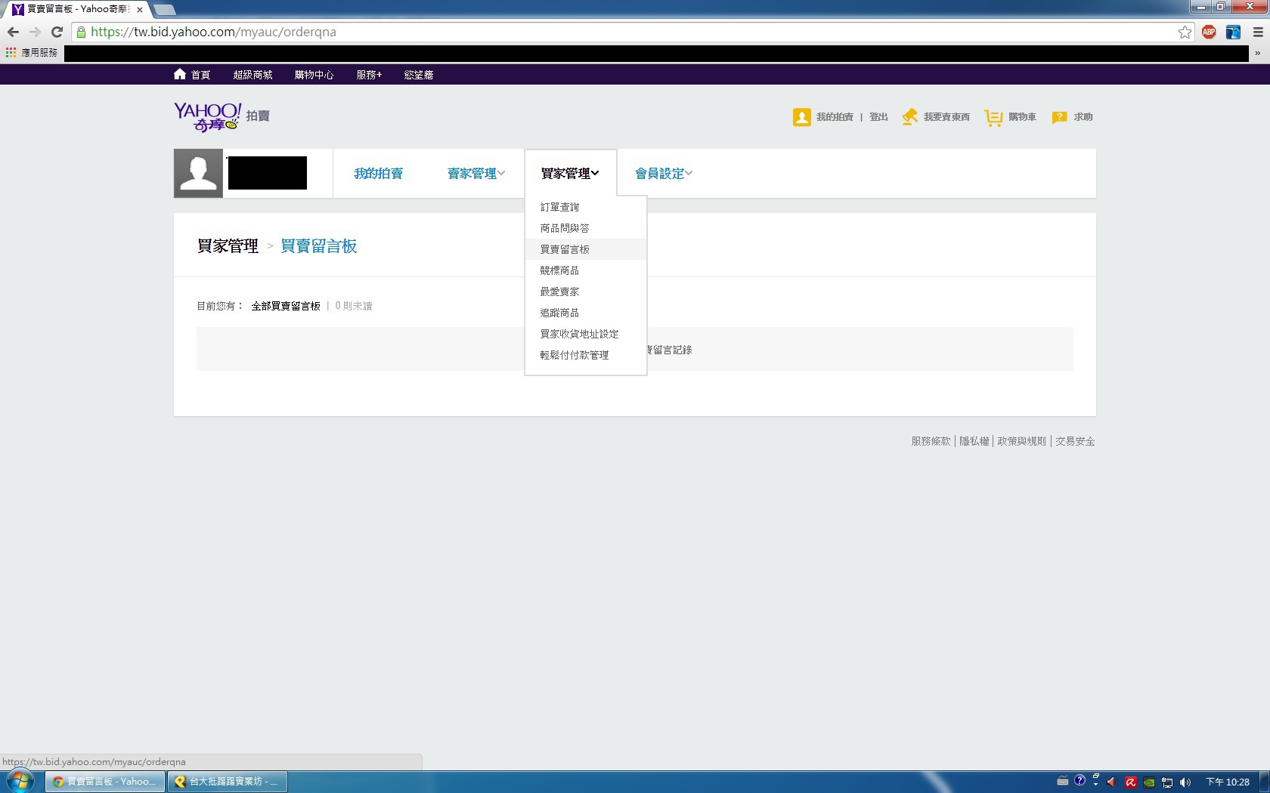Viewport: 1270px width, 793px height.
Task: Click the Yahoo奇摩 拍賣 logo
Action: (221, 116)
